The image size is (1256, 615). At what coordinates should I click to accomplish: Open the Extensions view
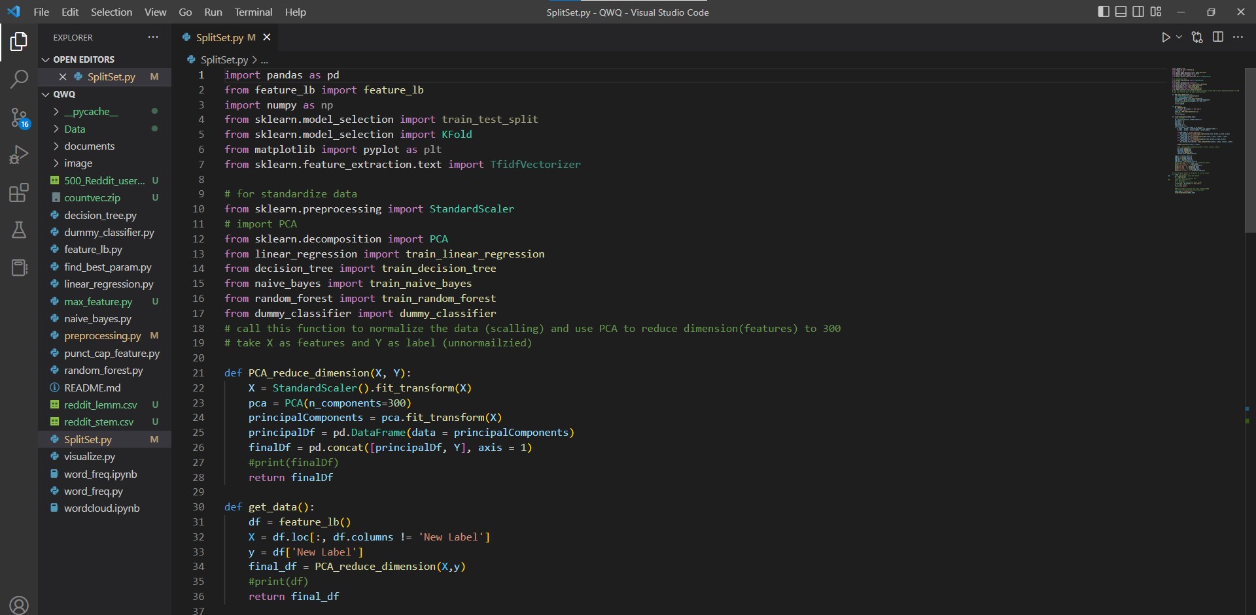(x=19, y=192)
